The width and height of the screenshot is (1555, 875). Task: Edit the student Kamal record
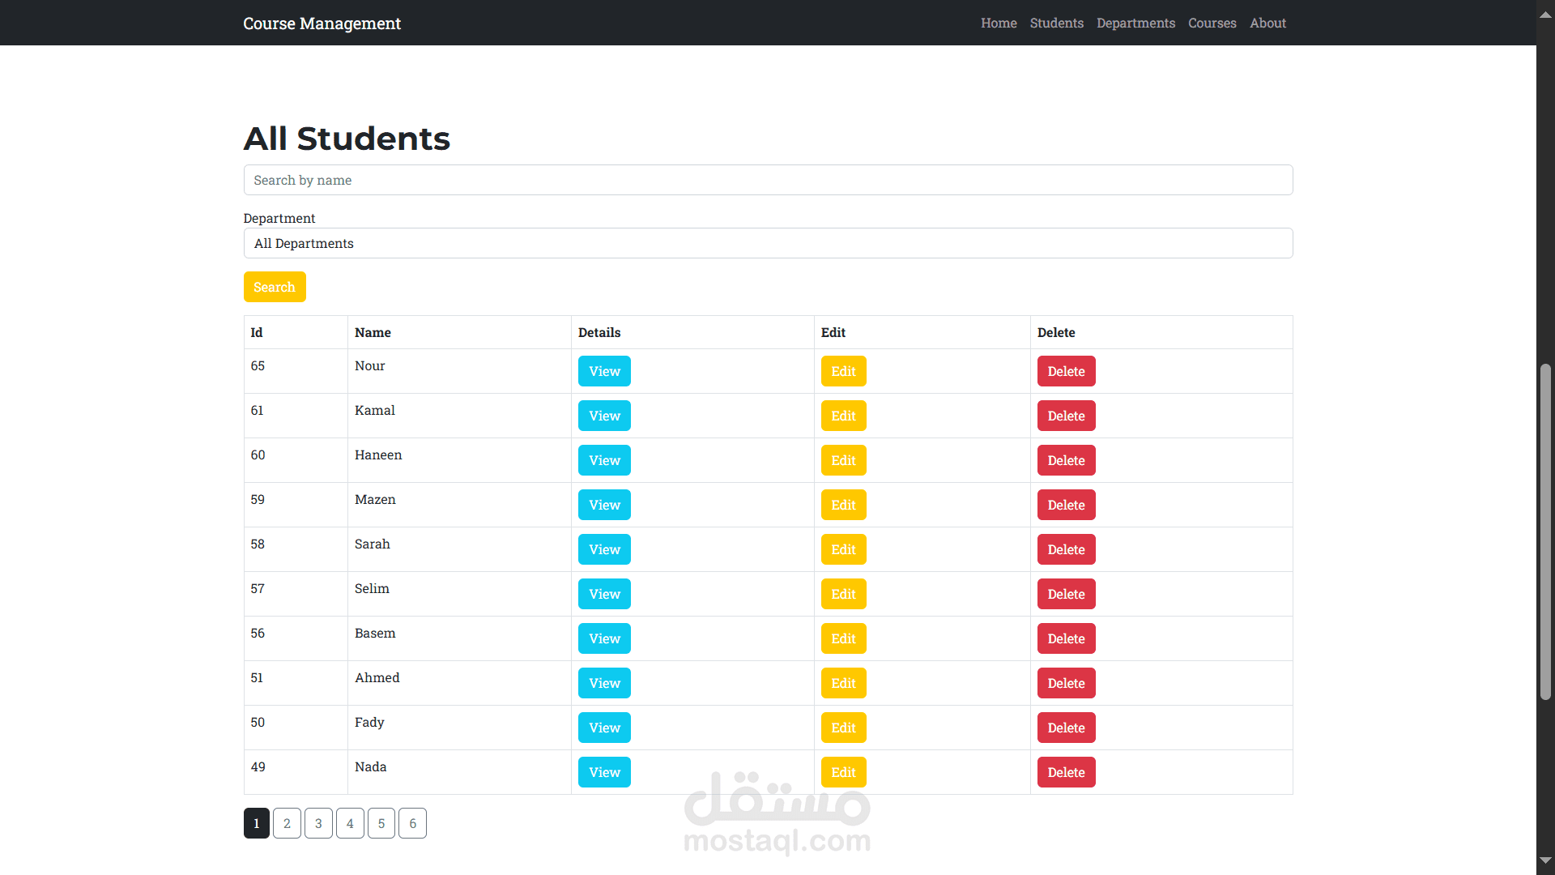[843, 416]
